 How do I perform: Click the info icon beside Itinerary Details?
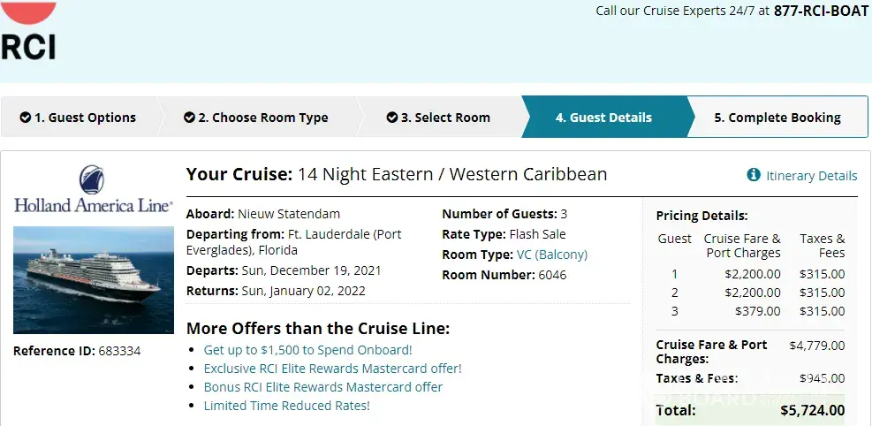[x=754, y=175]
